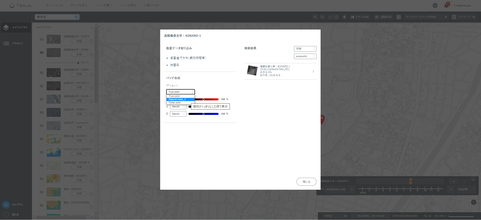The width and height of the screenshot is (481, 220).
Task: Click the globe language icon
Action: pos(435,6)
